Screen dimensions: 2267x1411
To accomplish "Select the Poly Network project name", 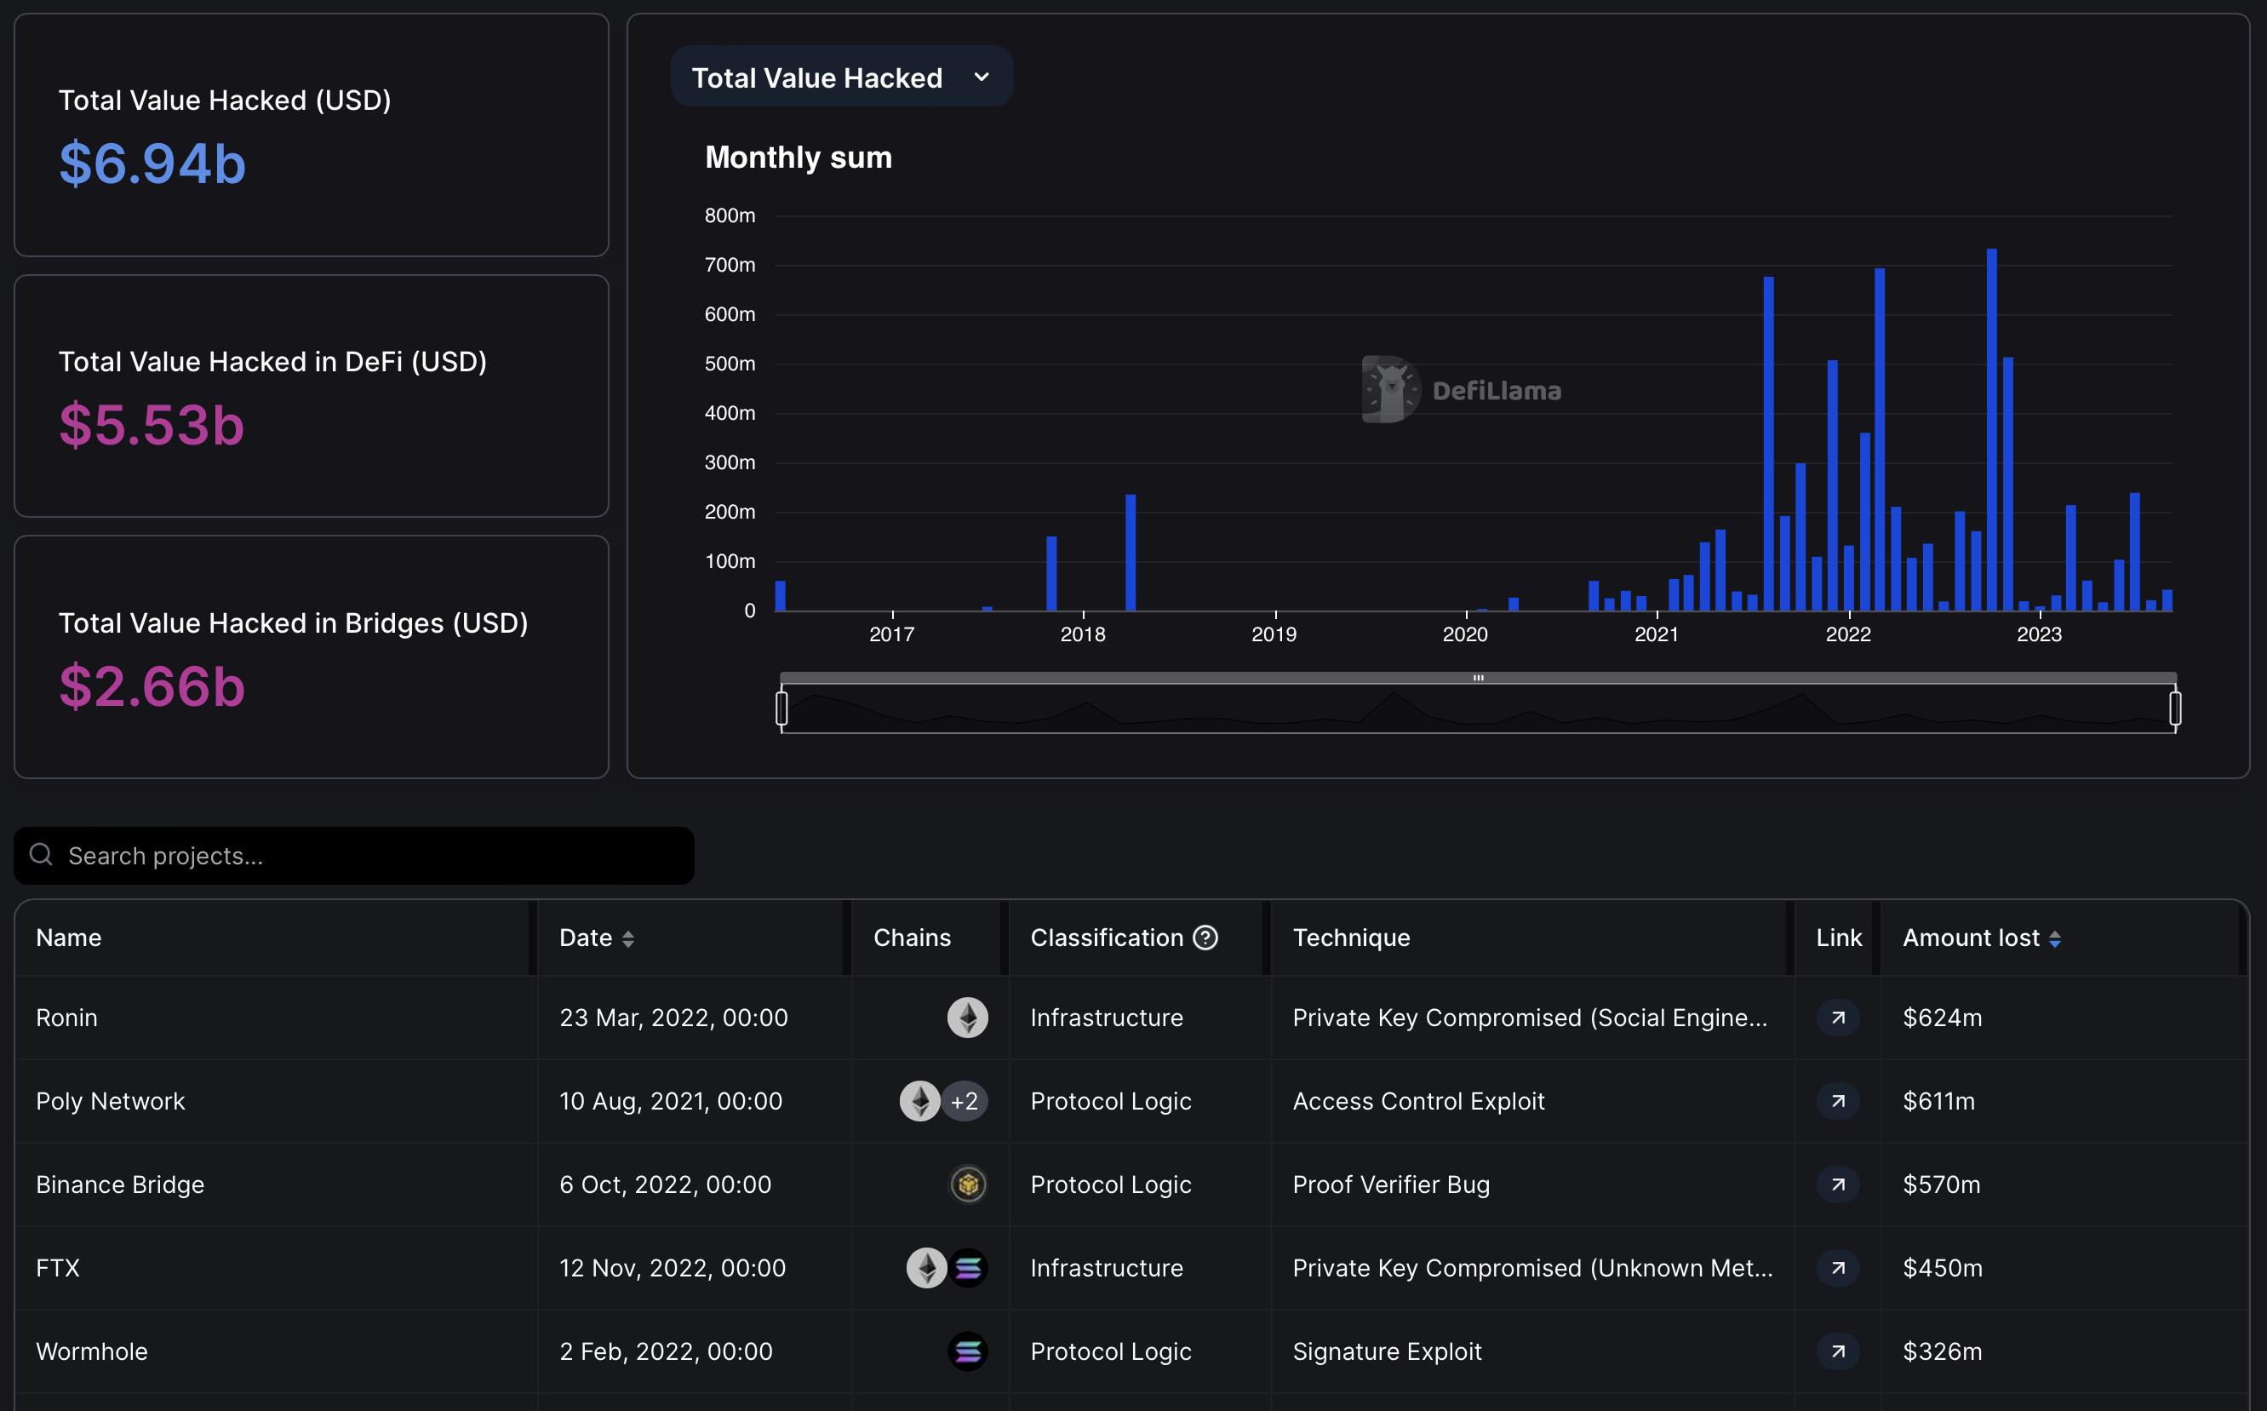I will [x=110, y=1101].
